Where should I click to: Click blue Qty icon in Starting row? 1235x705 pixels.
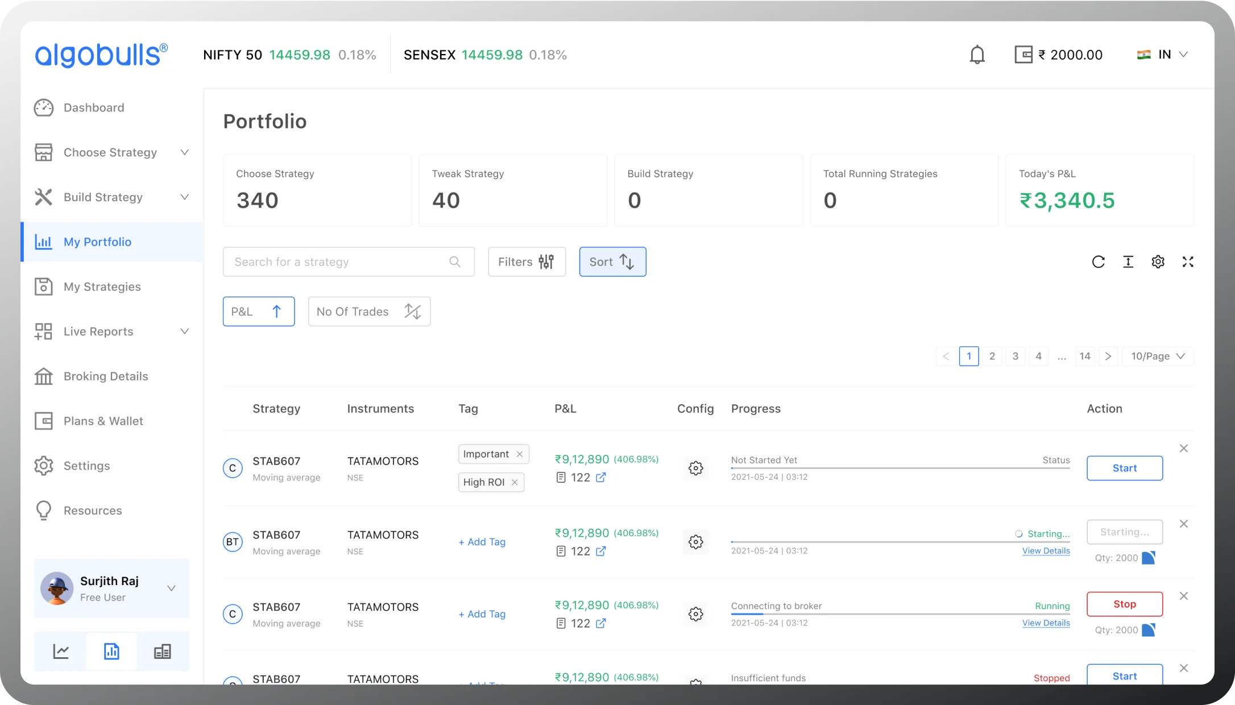point(1149,558)
